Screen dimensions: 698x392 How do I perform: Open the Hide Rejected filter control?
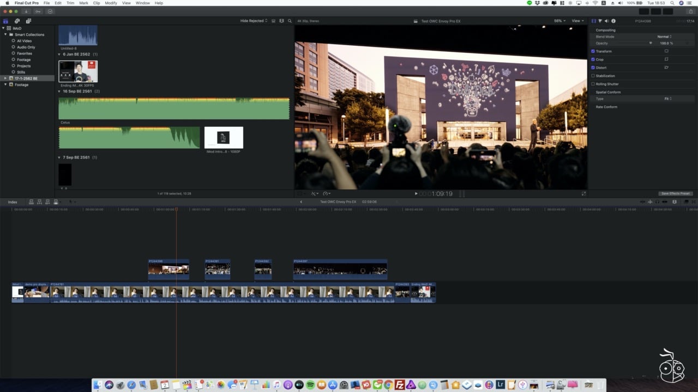252,21
